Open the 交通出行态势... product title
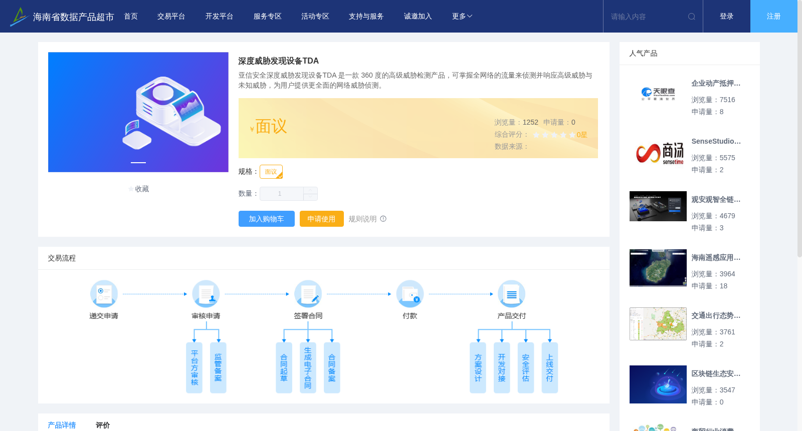Viewport: 802px width, 431px height. pos(716,316)
